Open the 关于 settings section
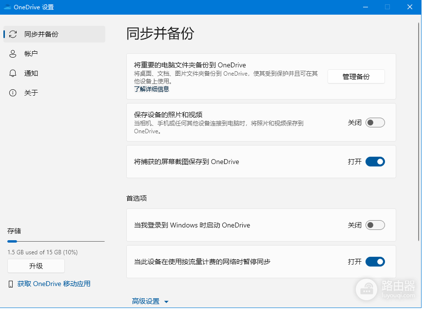The height and width of the screenshot is (309, 424). point(55,93)
